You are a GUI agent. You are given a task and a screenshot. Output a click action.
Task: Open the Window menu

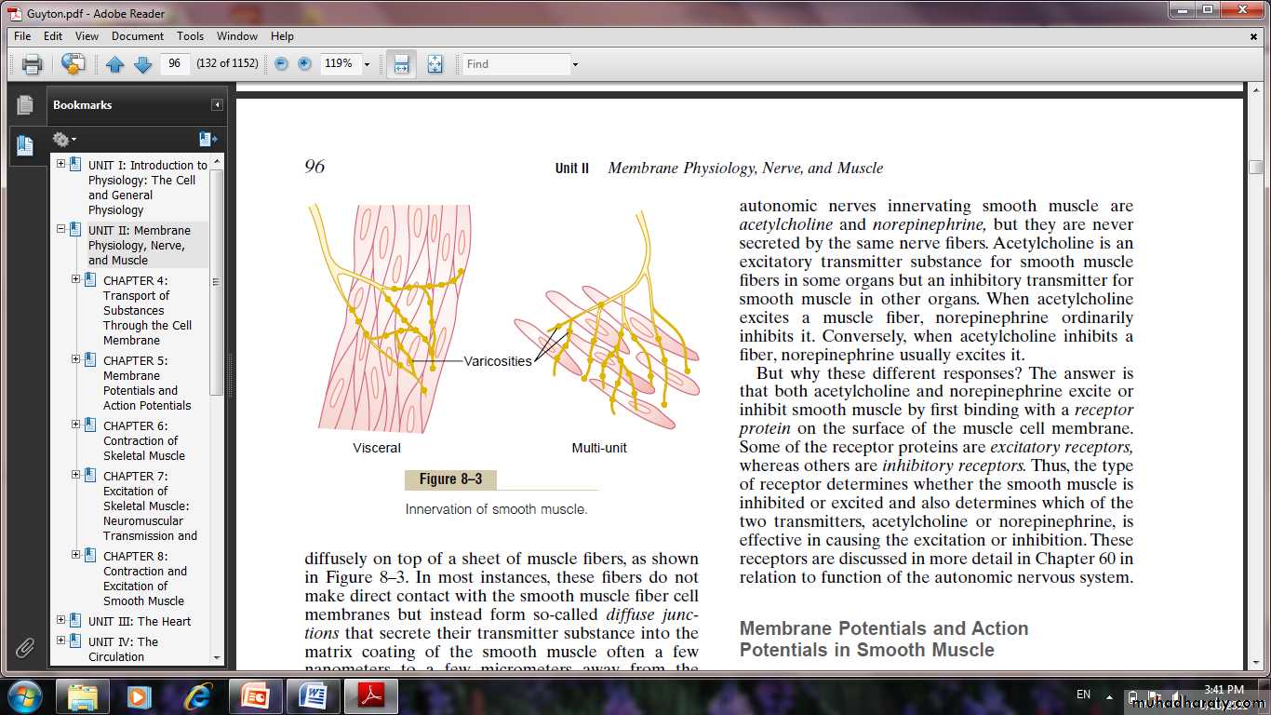tap(237, 36)
